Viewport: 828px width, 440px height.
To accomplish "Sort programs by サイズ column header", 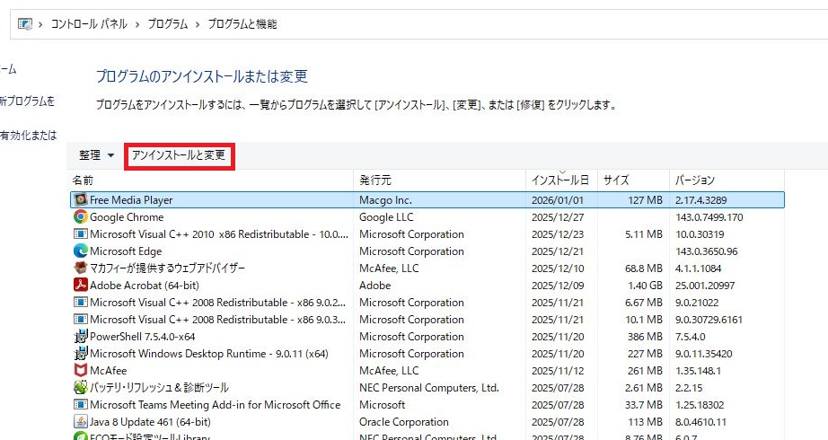I will [x=616, y=180].
